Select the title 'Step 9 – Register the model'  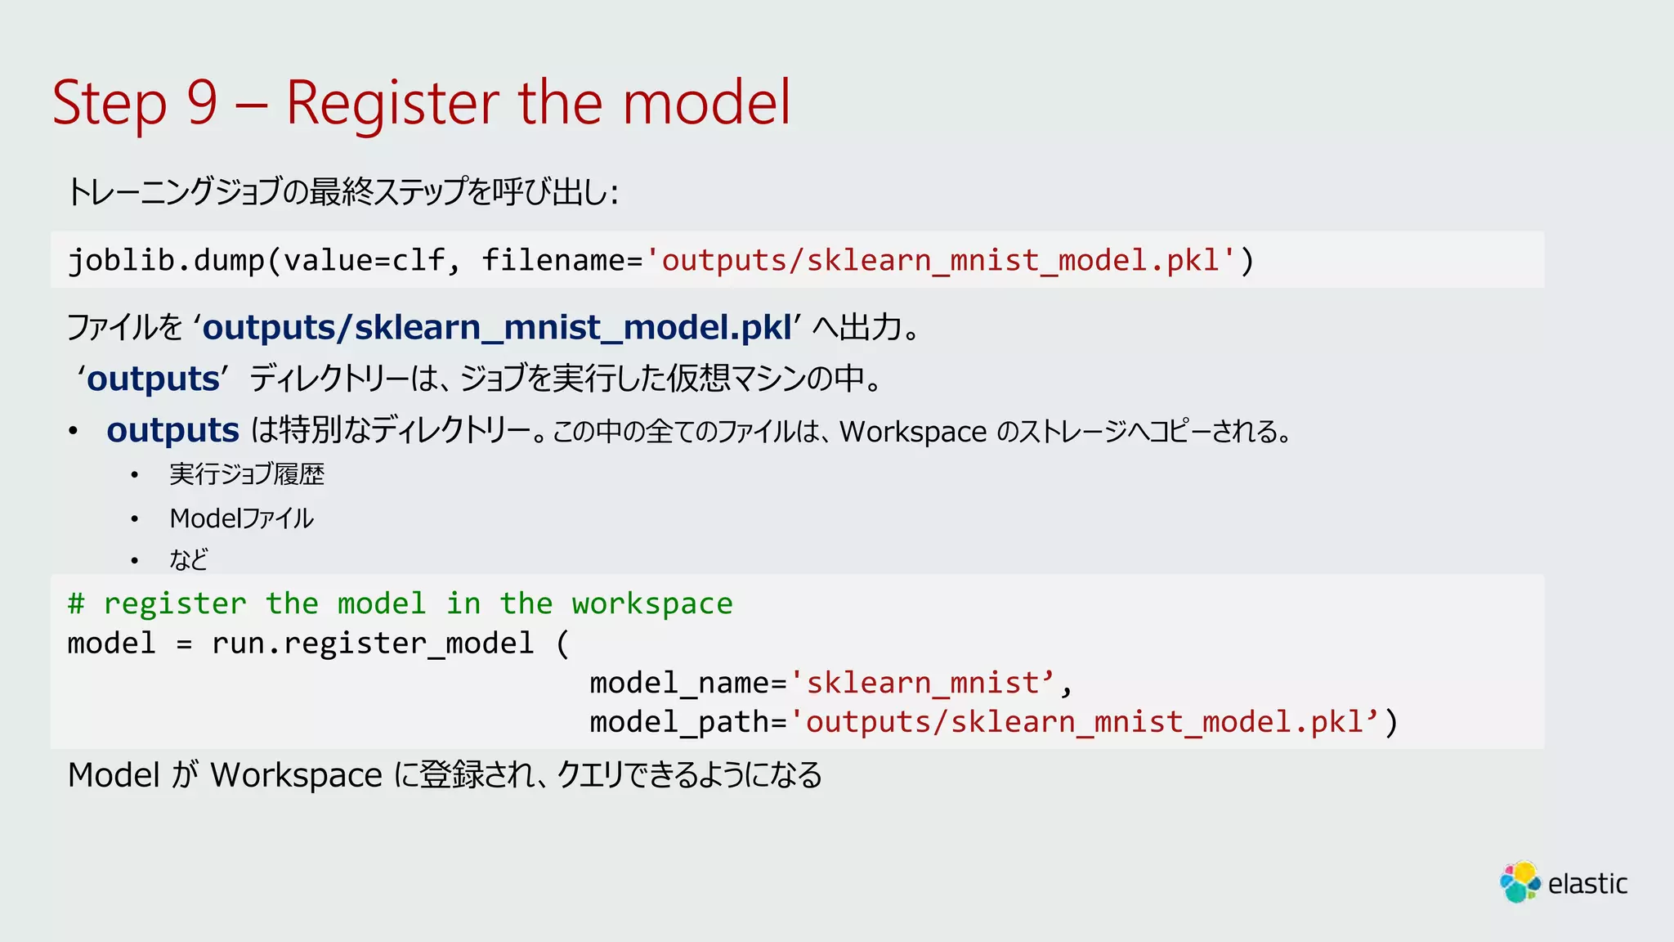tap(422, 103)
